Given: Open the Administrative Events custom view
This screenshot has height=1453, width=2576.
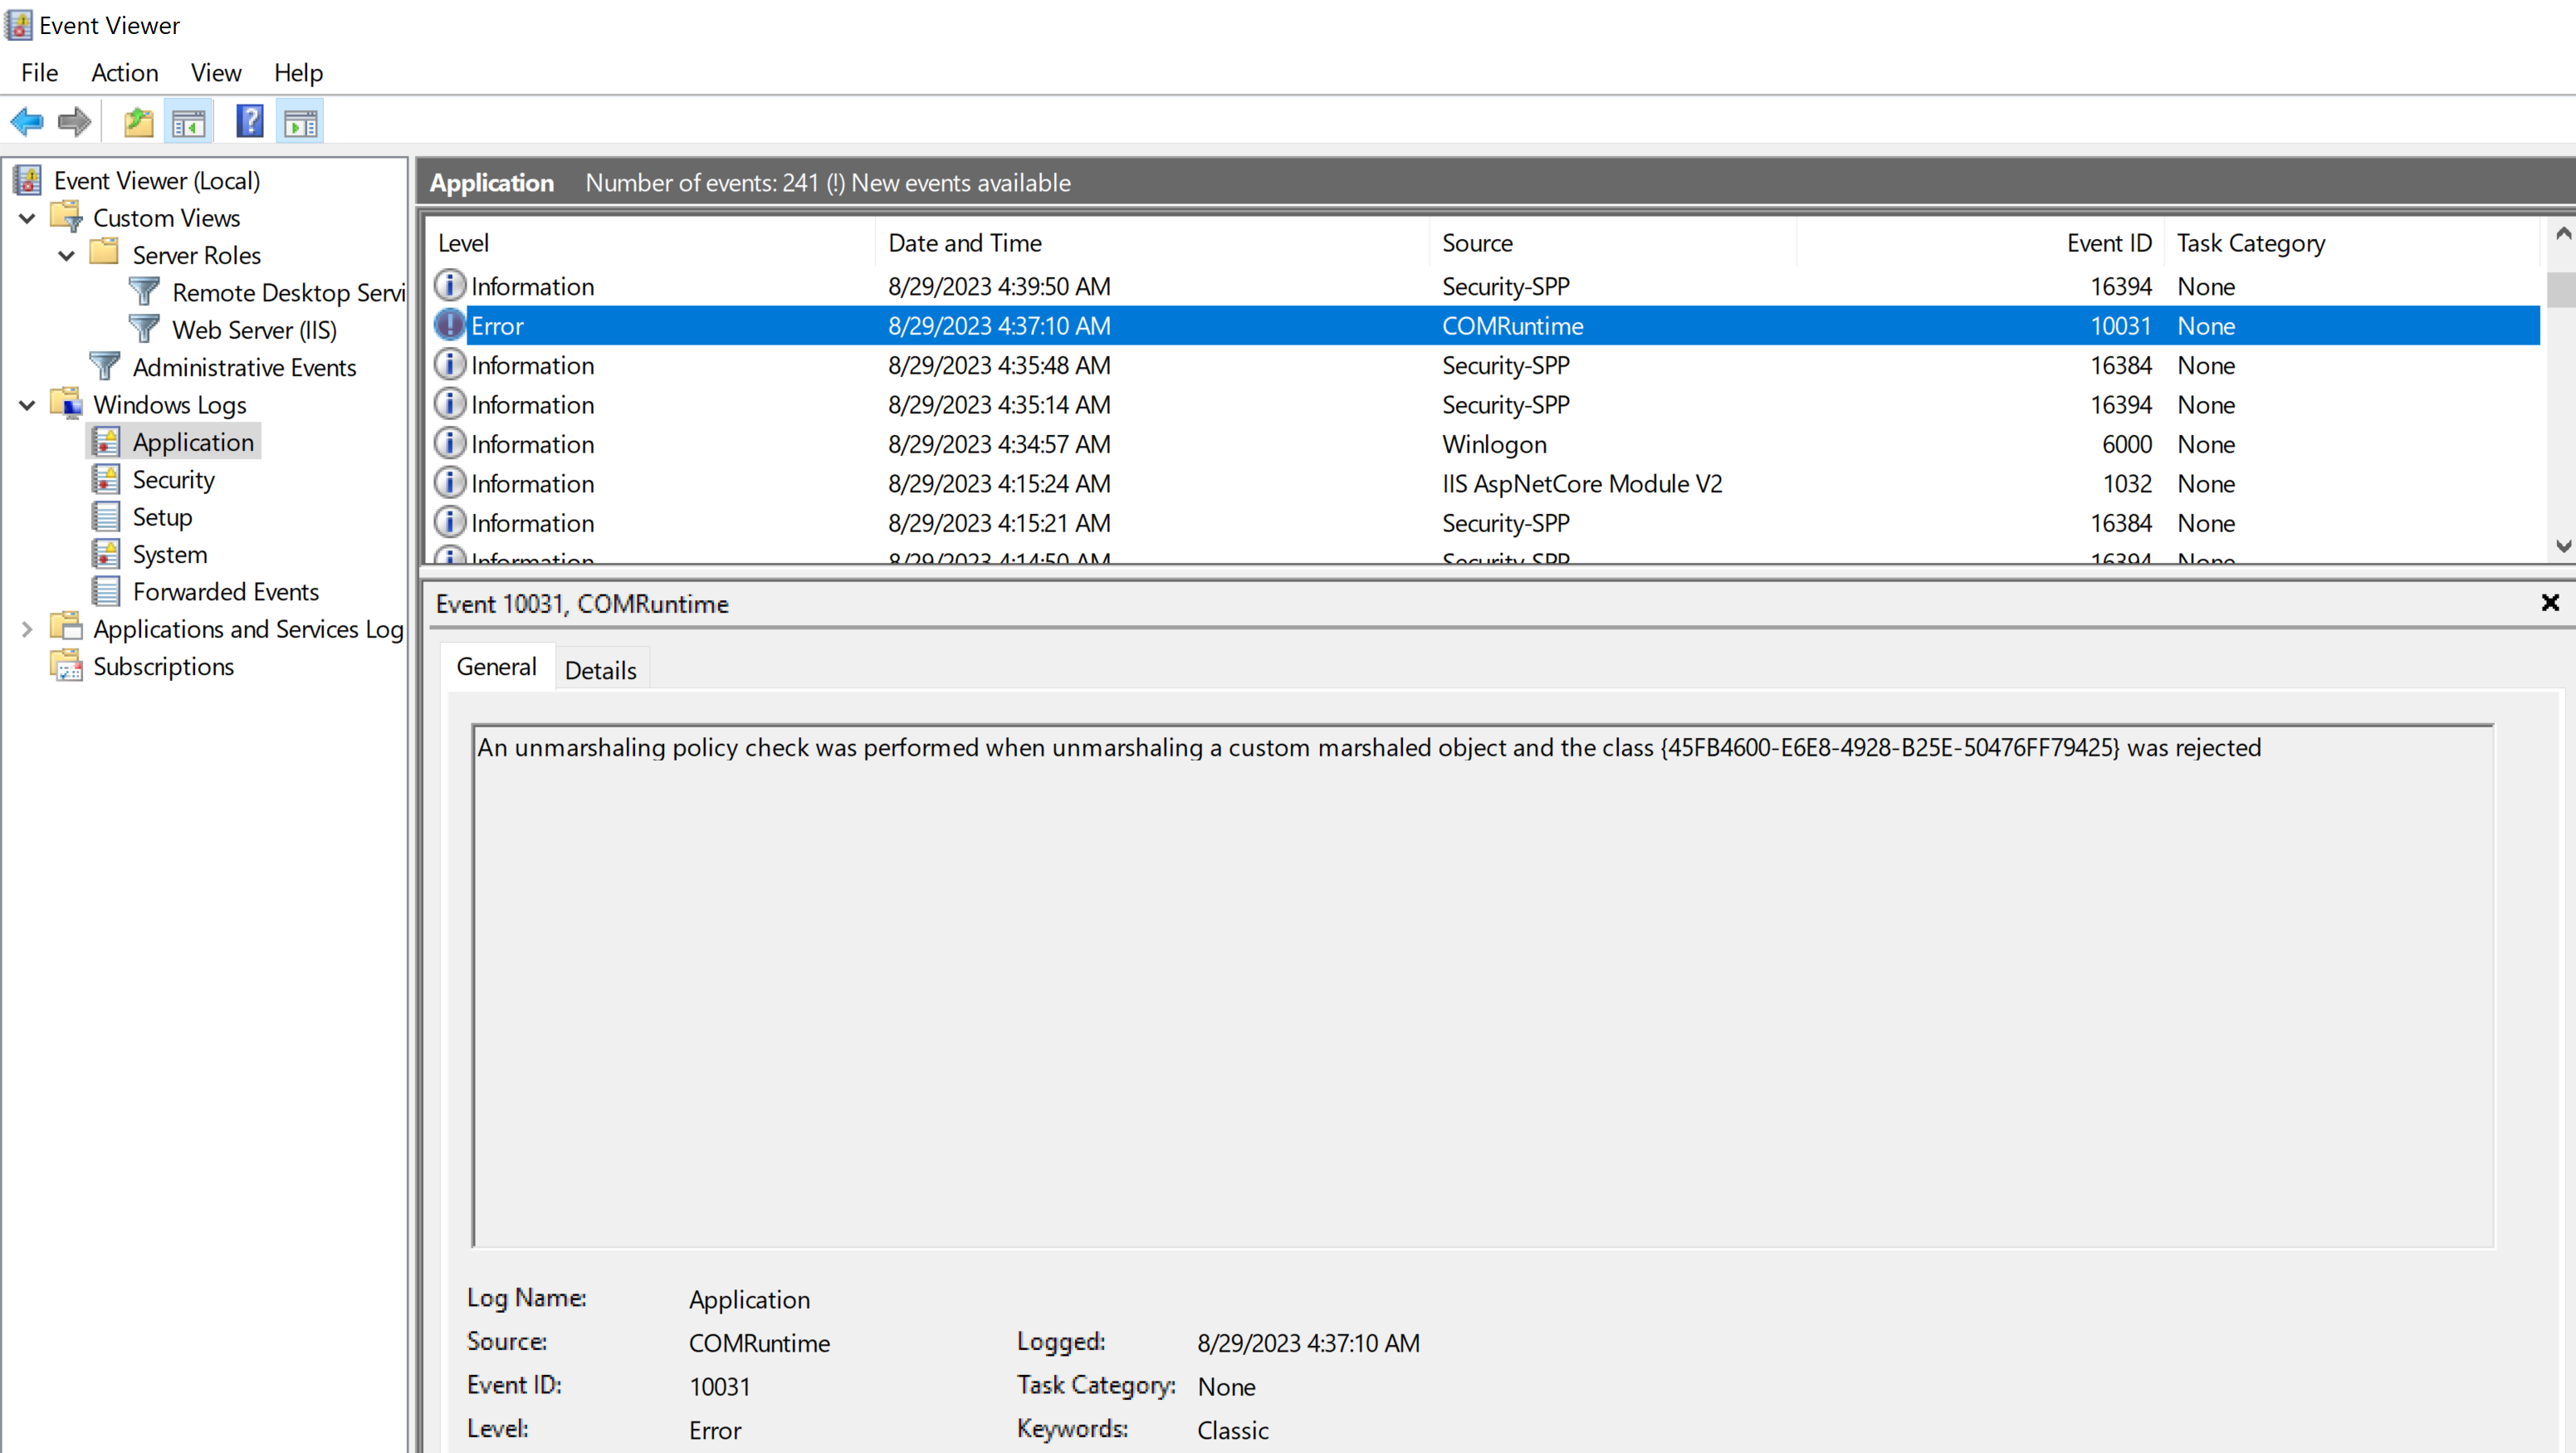Looking at the screenshot, I should [244, 367].
